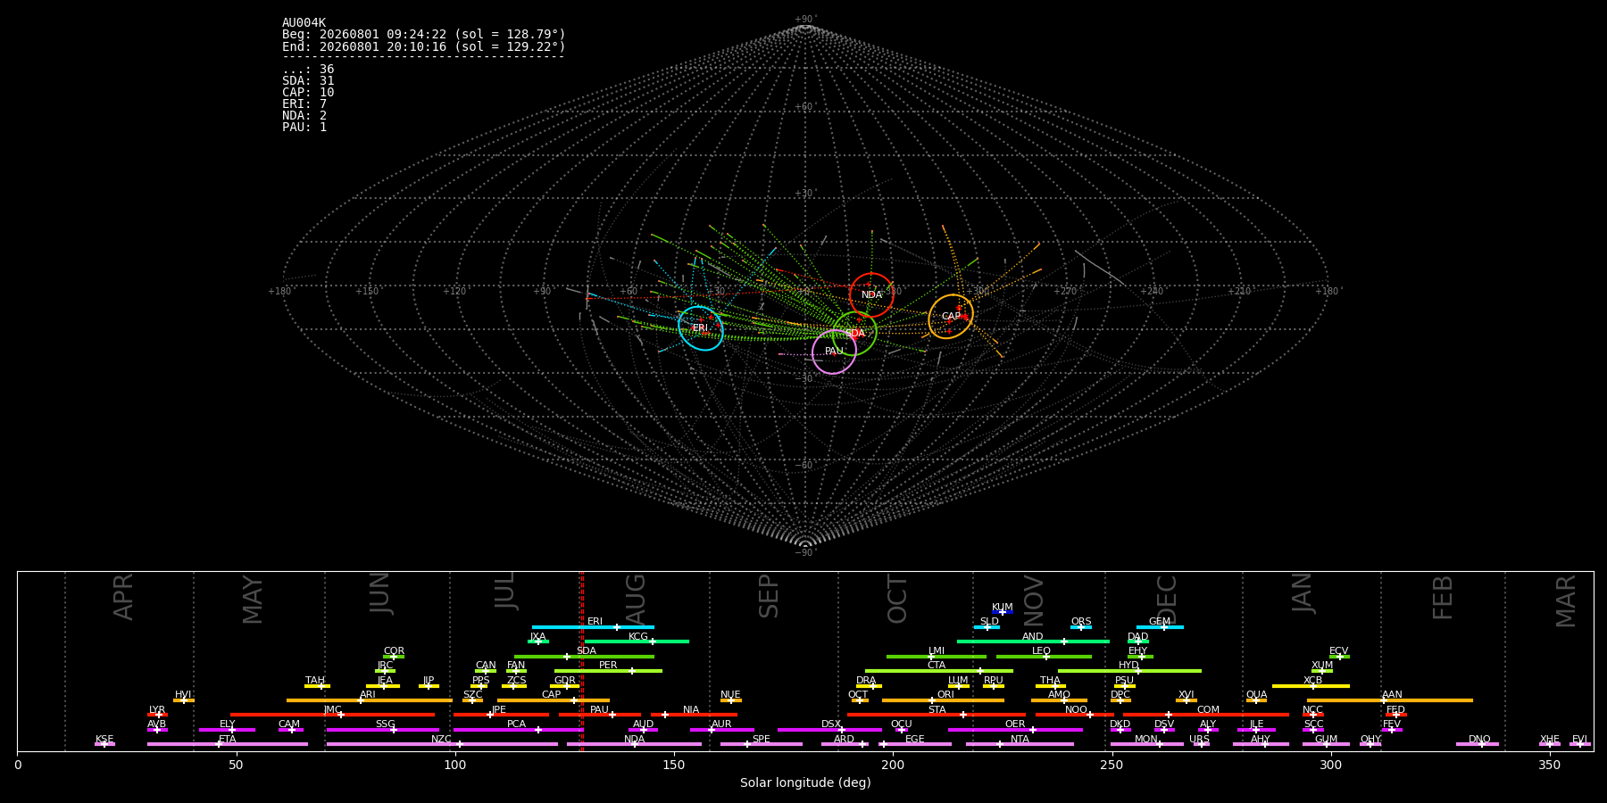Screen dimensions: 1607x803
Task: Select the ORS shower bar in timeline
Action: coord(1081,627)
